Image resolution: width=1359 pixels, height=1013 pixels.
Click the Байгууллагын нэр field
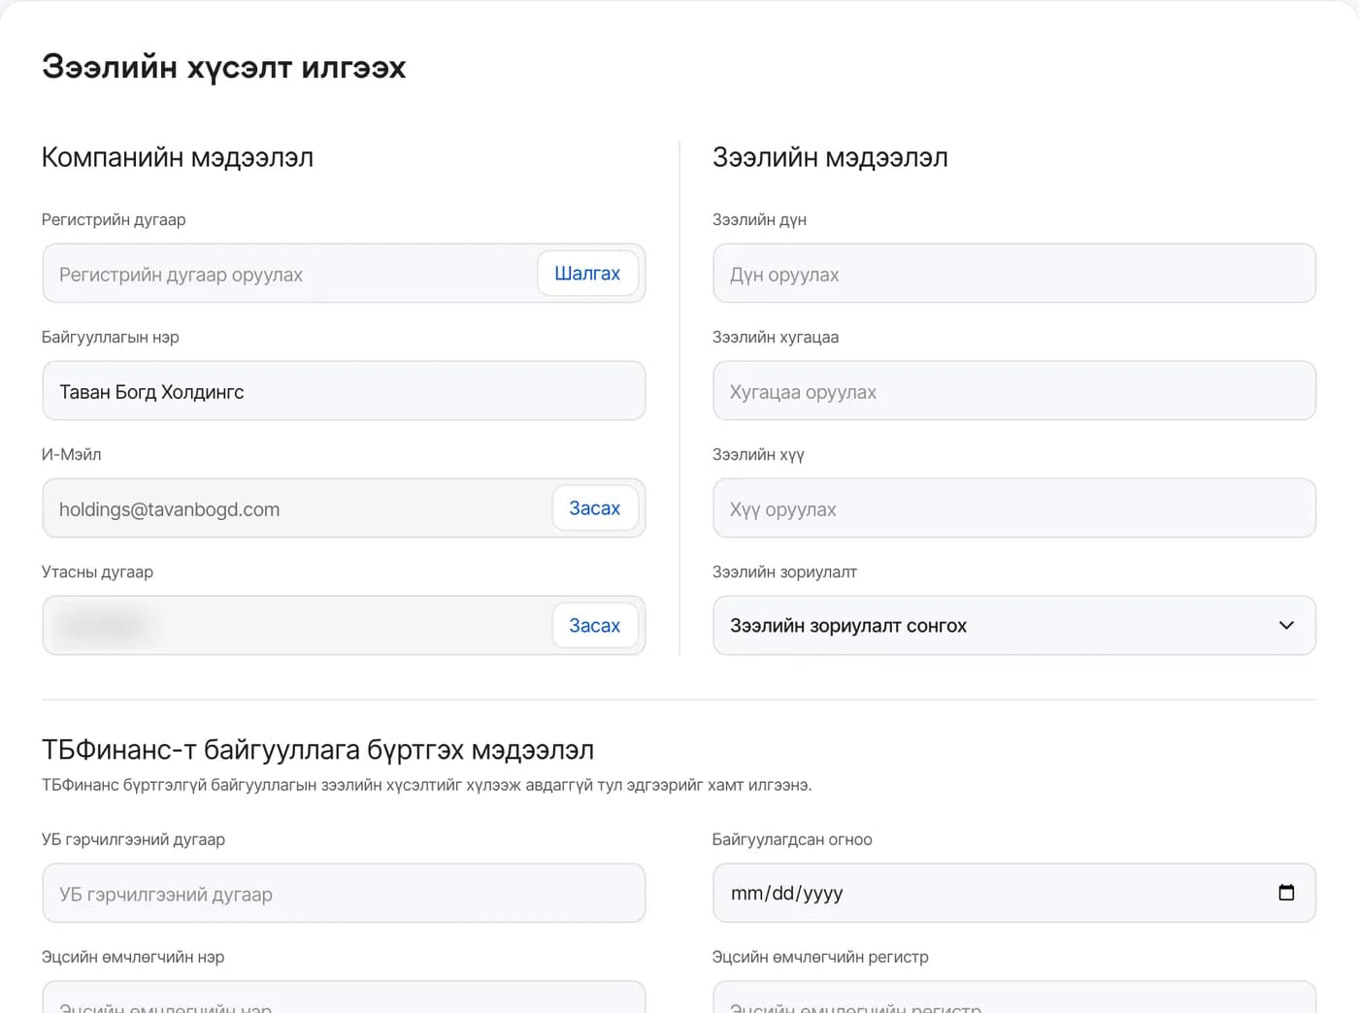(x=344, y=391)
